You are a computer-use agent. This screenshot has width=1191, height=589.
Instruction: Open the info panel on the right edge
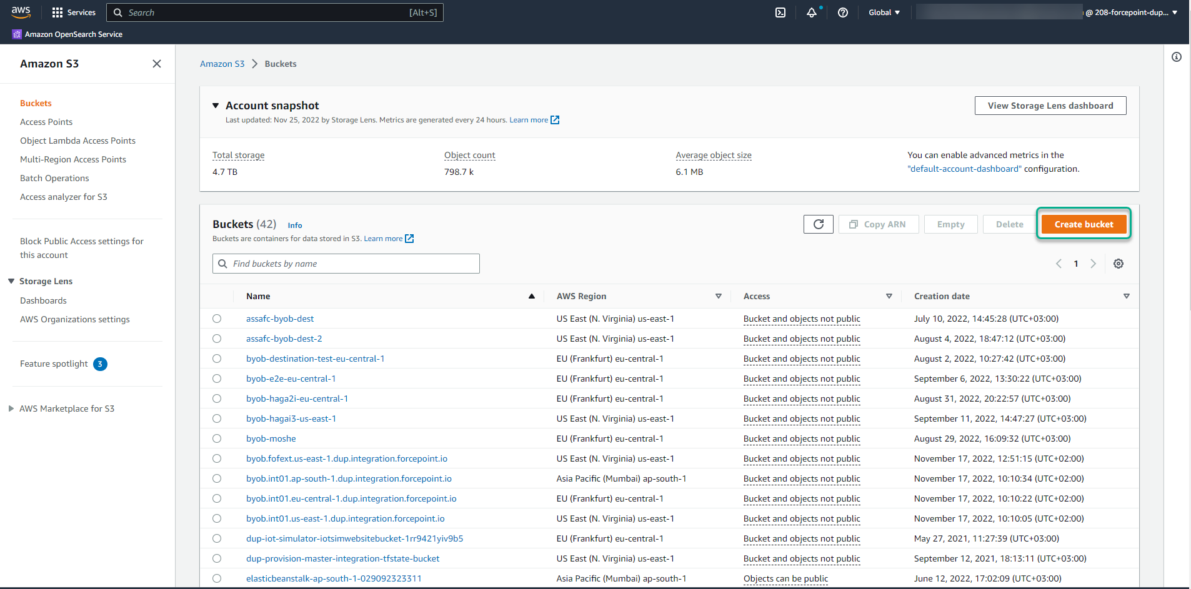[x=1177, y=57]
